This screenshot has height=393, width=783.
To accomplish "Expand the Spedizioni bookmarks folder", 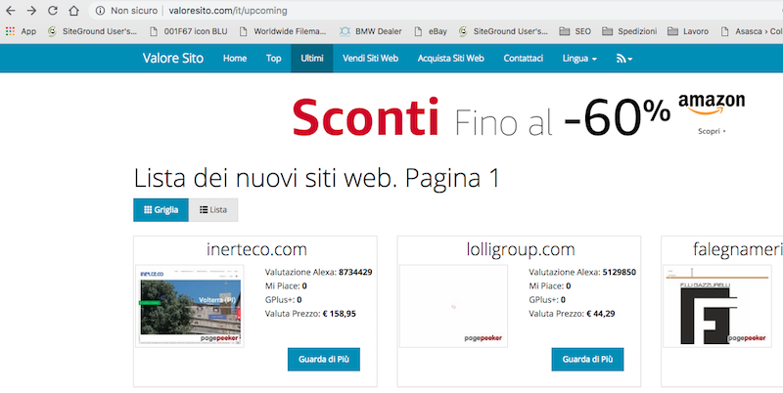I will (629, 31).
